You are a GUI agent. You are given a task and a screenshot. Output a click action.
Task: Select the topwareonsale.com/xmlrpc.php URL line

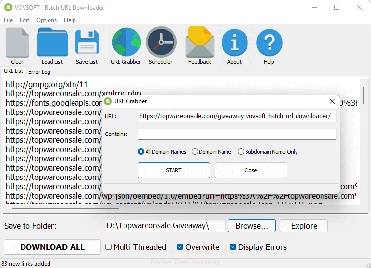pos(74,93)
